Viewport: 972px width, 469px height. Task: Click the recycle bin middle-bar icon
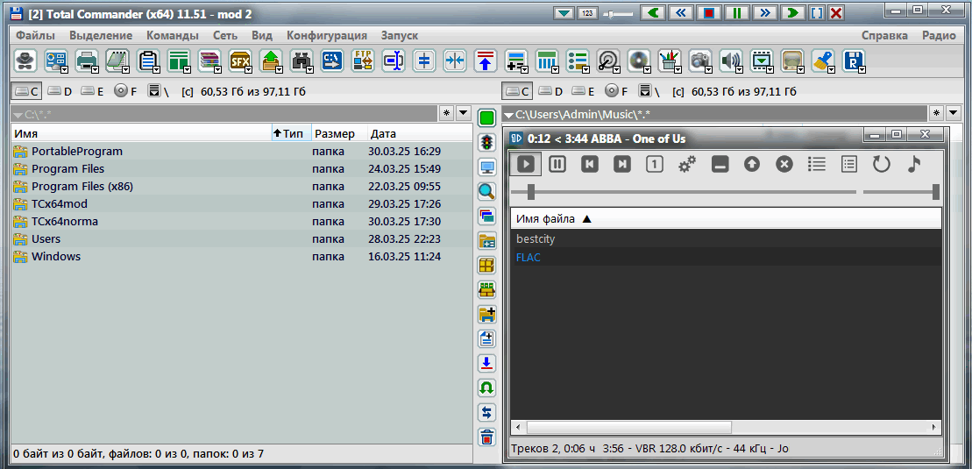(x=487, y=437)
